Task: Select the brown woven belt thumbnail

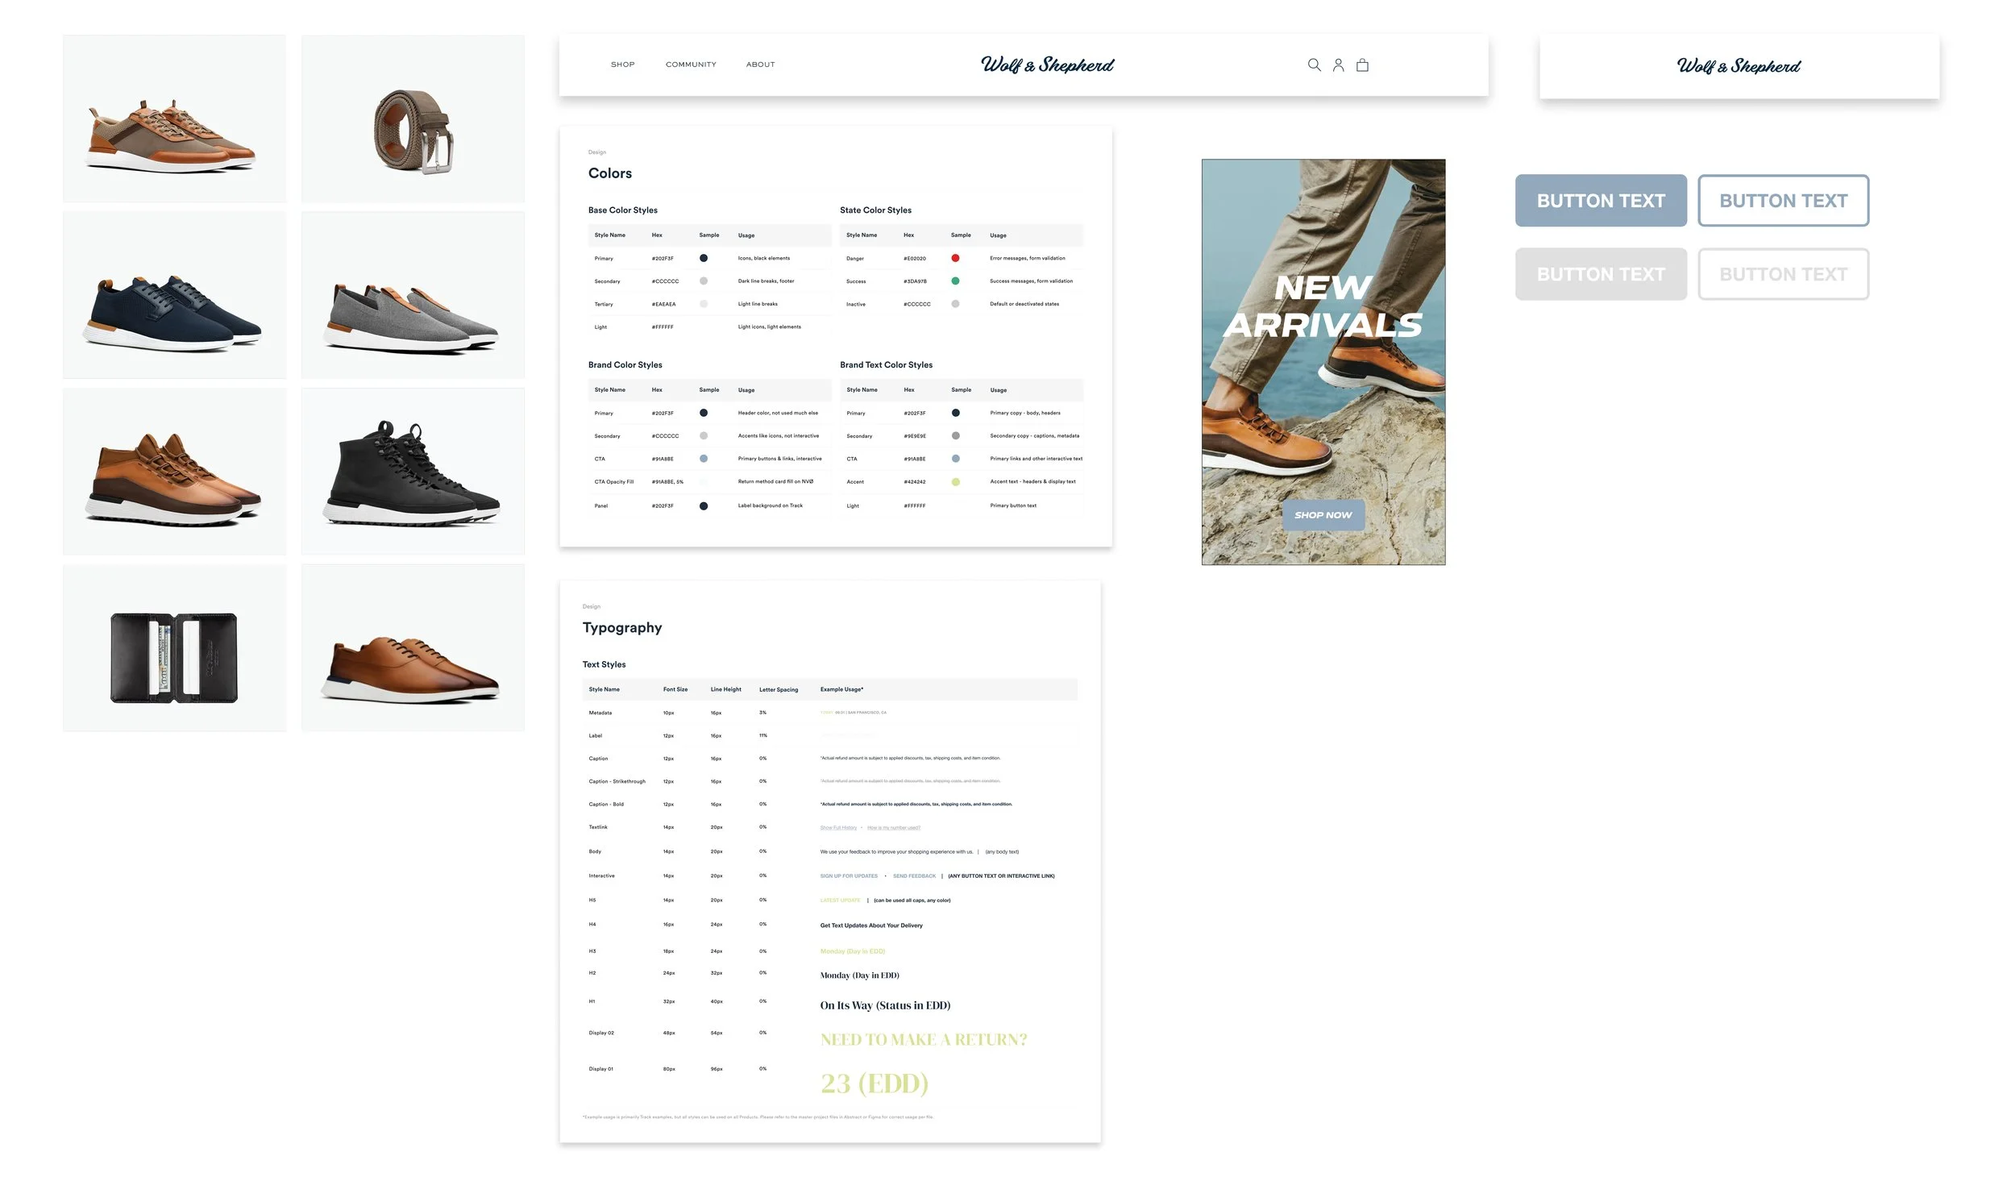Action: click(413, 119)
